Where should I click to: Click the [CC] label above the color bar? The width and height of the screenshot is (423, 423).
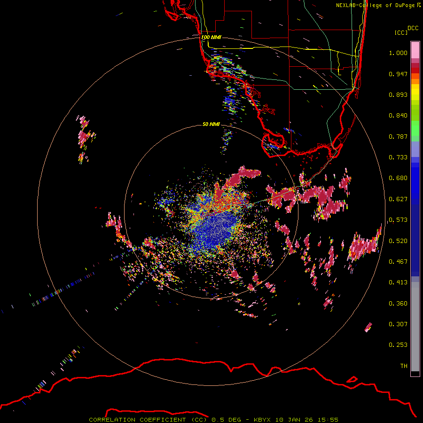[401, 32]
